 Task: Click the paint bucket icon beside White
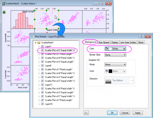point(107,49)
